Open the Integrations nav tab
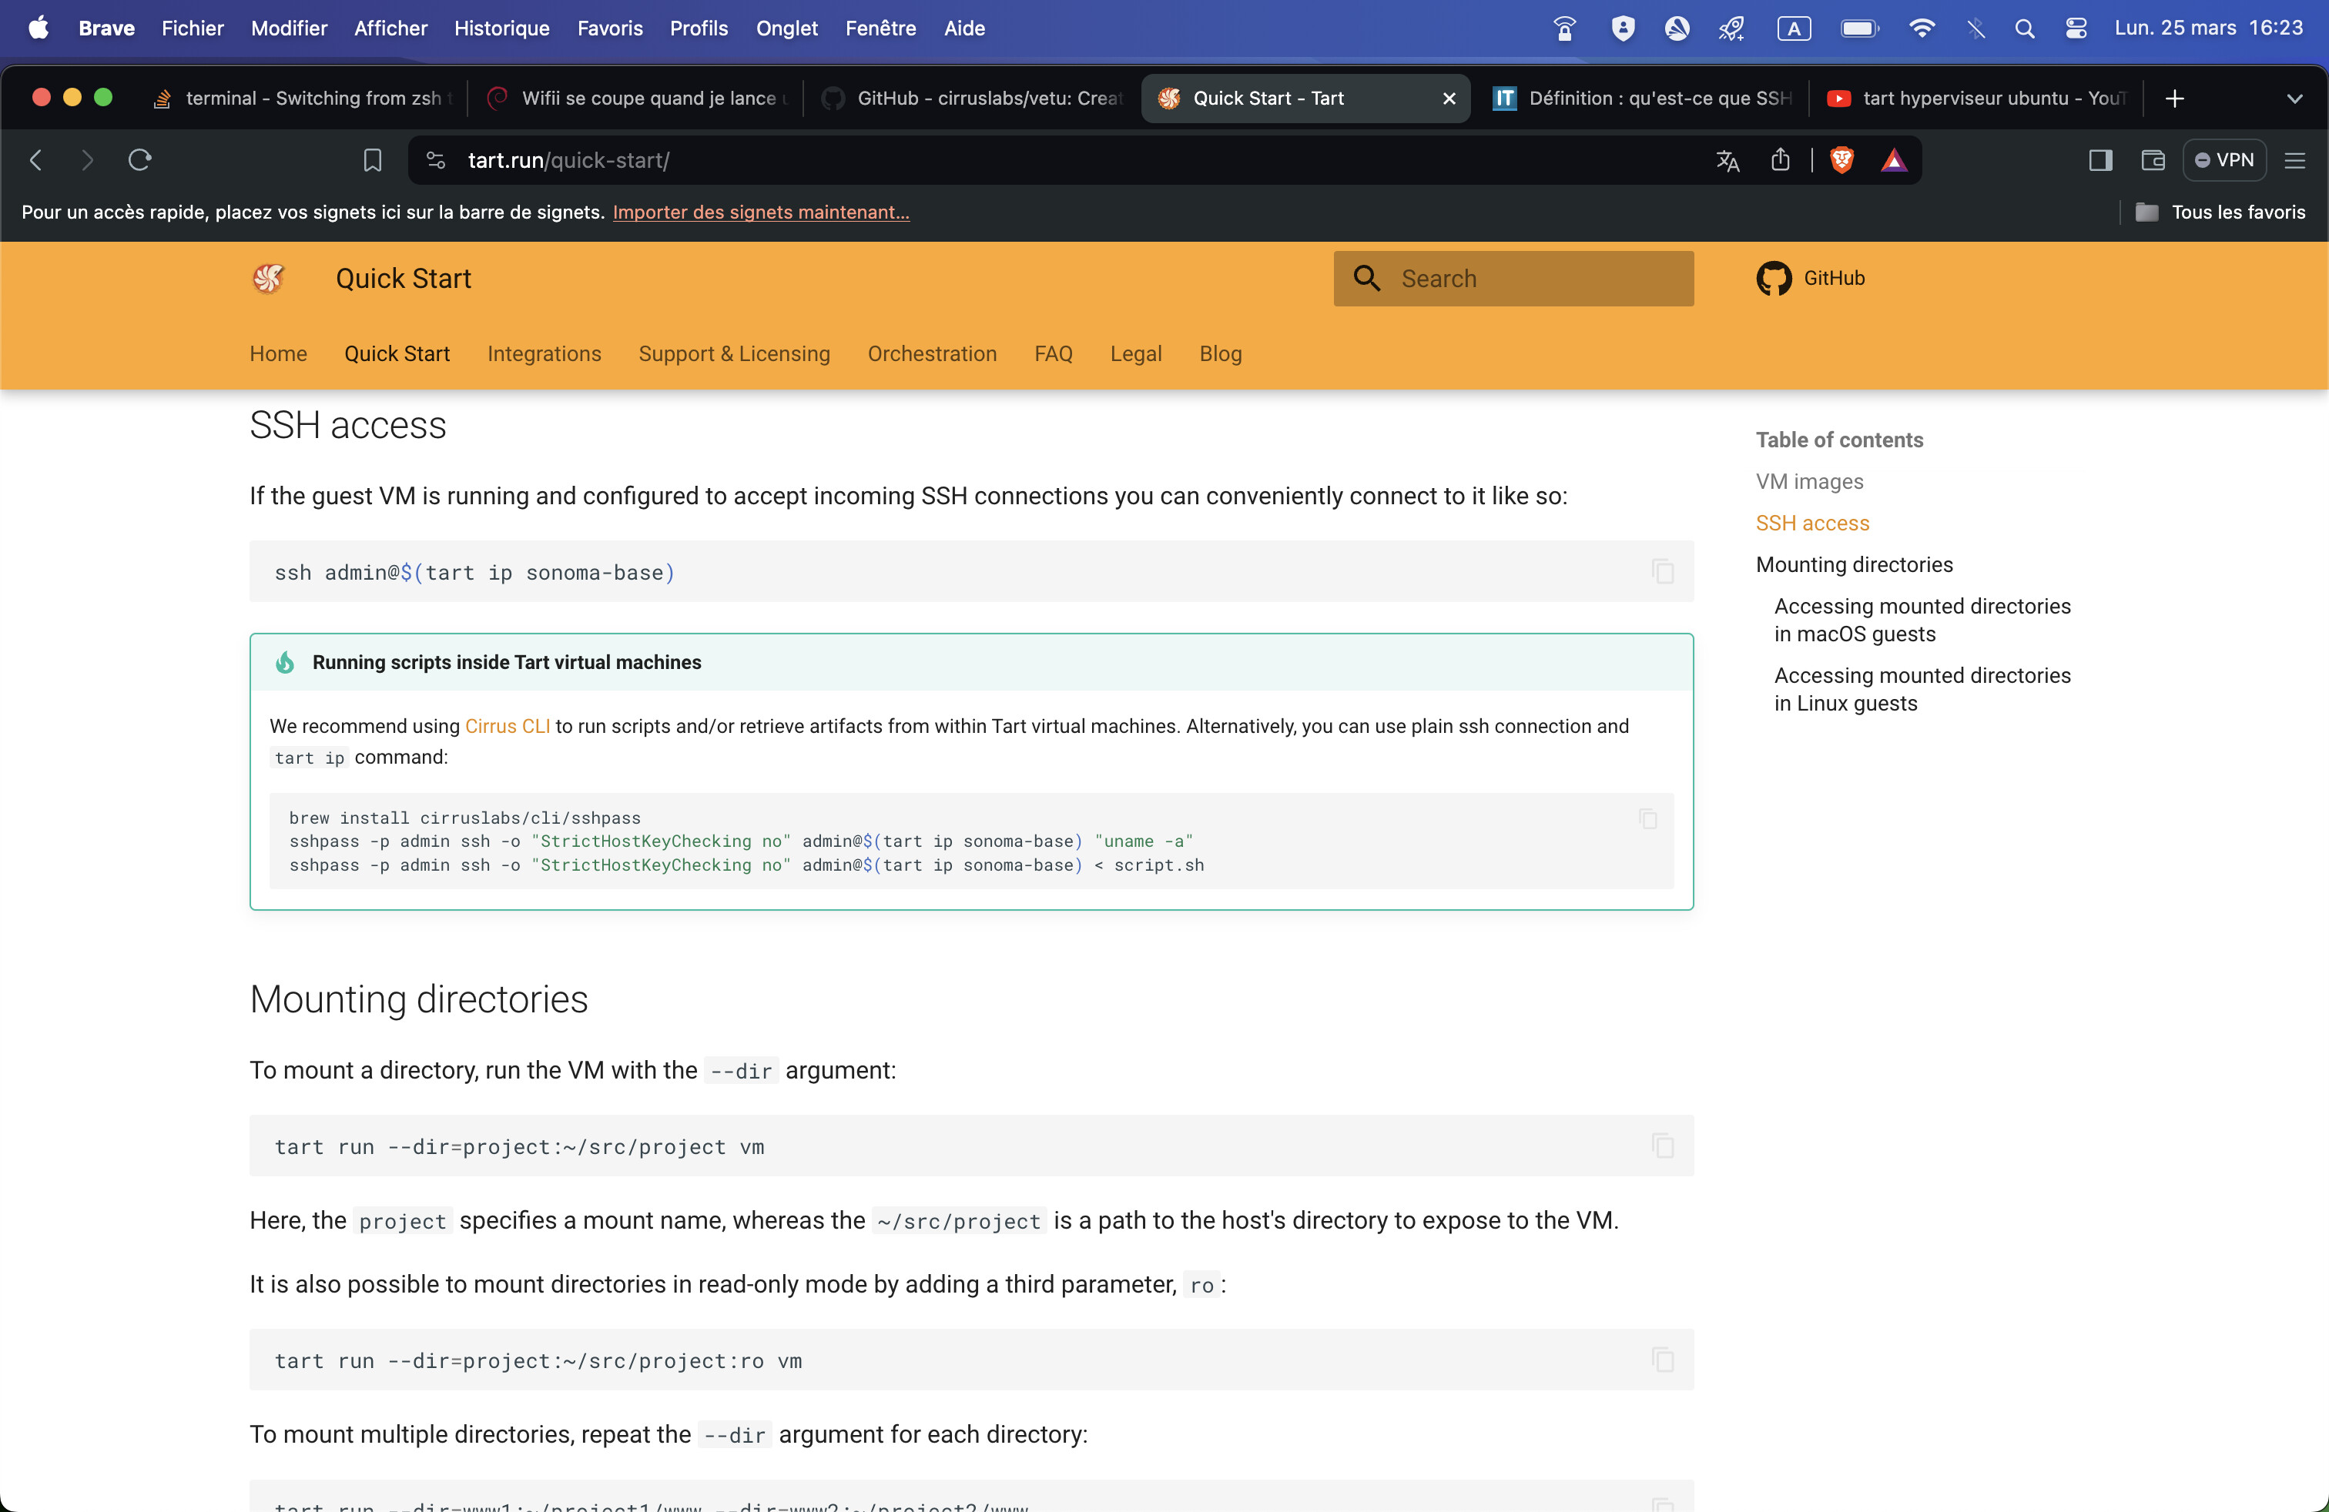 [544, 354]
